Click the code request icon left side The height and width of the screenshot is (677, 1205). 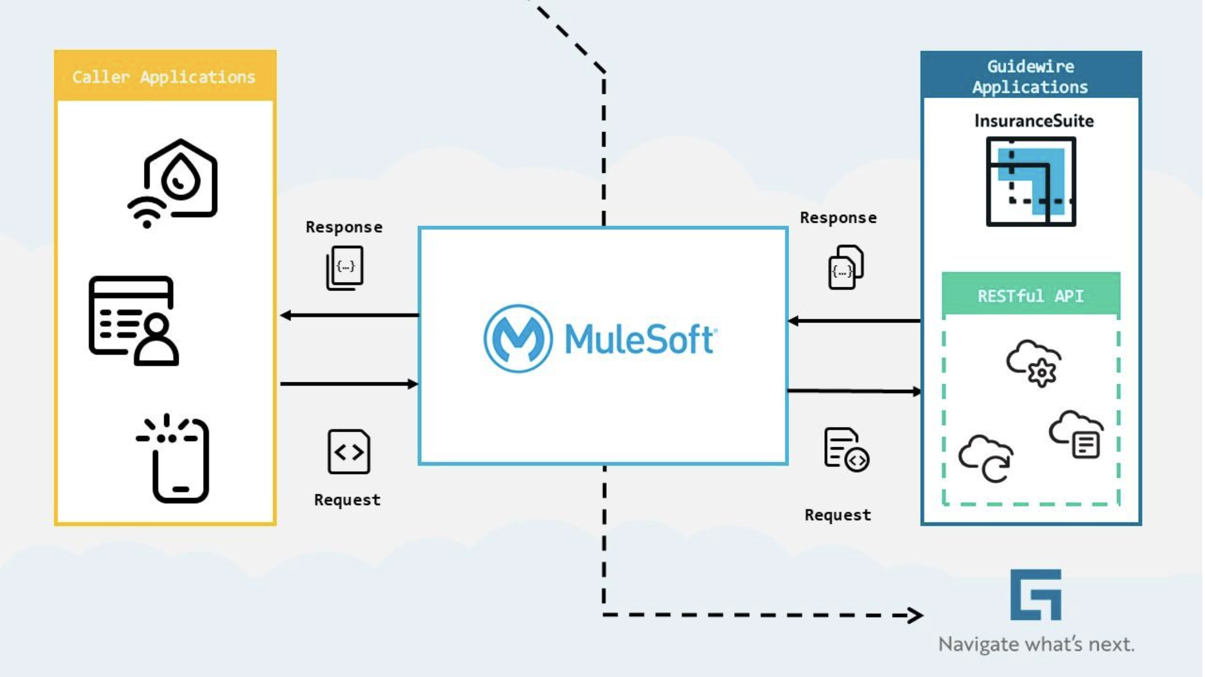tap(348, 451)
